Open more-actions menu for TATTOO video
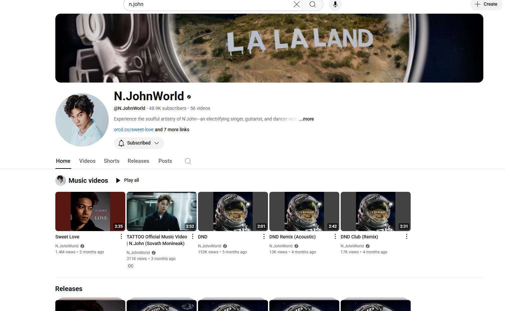This screenshot has width=505, height=311. point(193,236)
